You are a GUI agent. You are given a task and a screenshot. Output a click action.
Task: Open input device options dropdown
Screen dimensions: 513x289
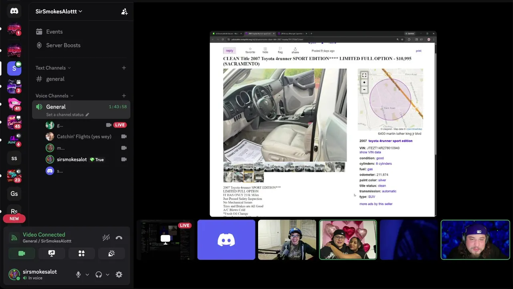point(87,275)
